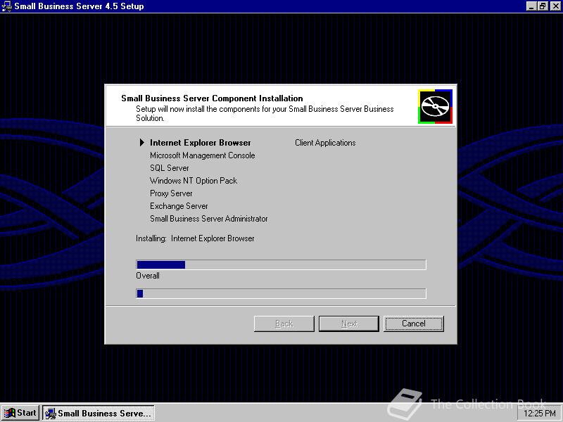
Task: Click the "Installing: Internet Explorer Browser" status line
Action: point(195,238)
